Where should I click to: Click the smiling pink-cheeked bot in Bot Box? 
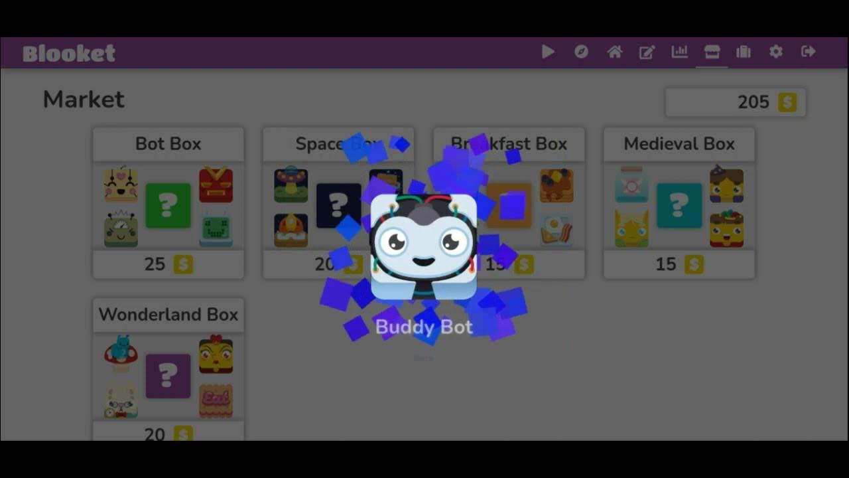[x=121, y=185]
